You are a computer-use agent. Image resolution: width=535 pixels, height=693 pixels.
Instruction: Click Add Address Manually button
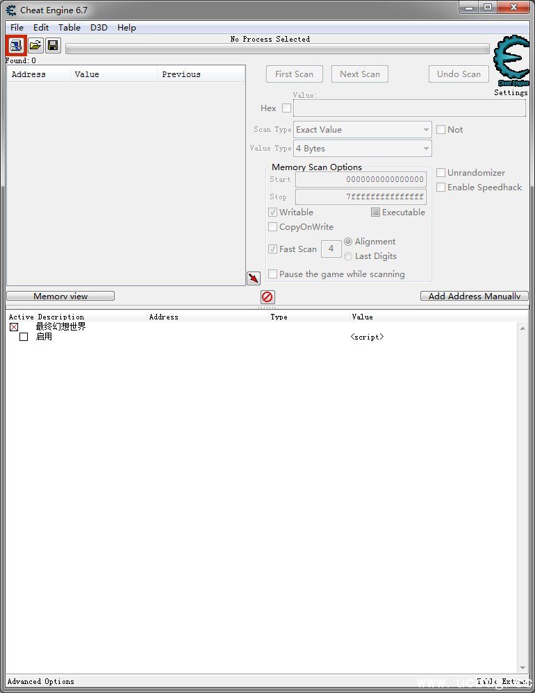[474, 297]
